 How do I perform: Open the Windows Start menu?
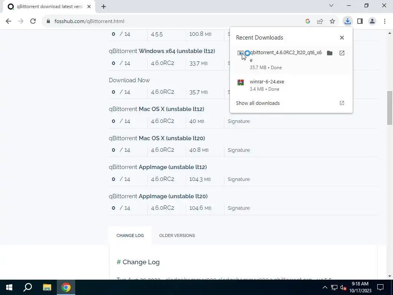(x=9, y=287)
